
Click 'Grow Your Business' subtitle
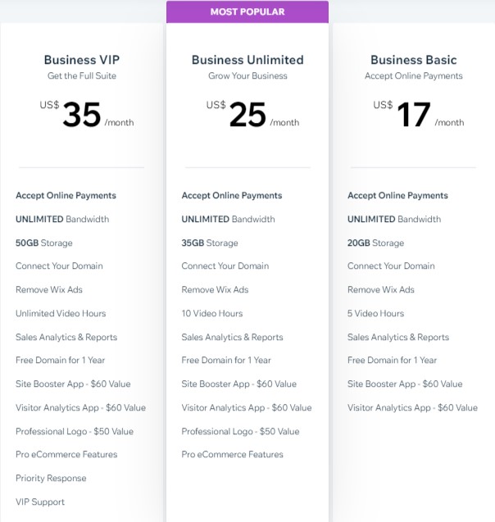click(x=247, y=76)
